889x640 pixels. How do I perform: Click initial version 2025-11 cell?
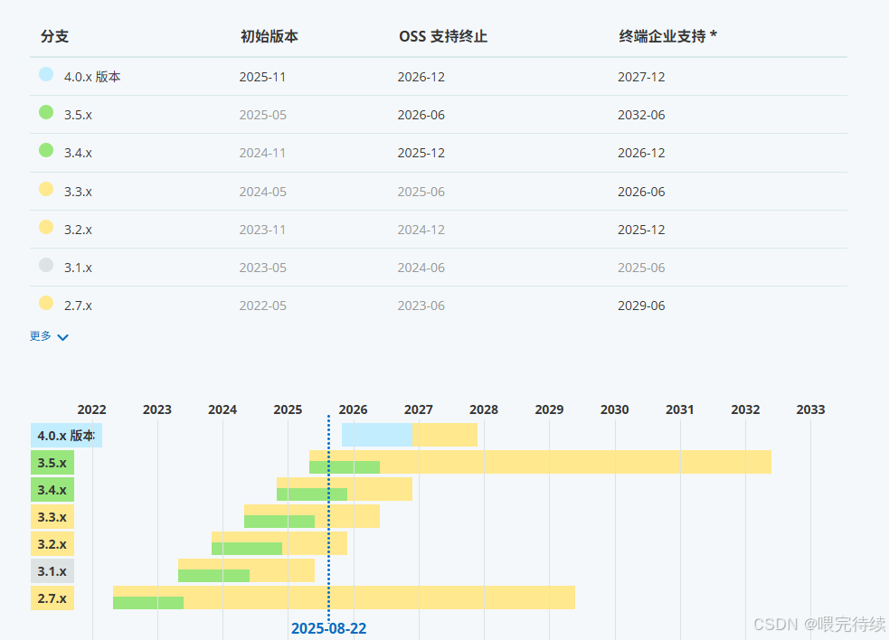[262, 77]
